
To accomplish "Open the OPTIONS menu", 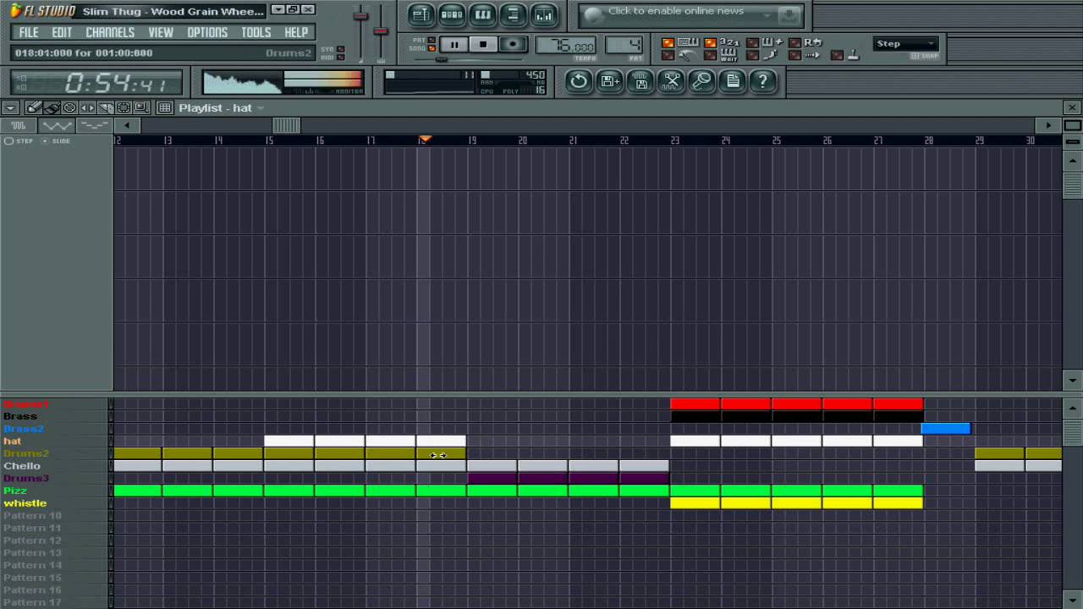I will (207, 32).
